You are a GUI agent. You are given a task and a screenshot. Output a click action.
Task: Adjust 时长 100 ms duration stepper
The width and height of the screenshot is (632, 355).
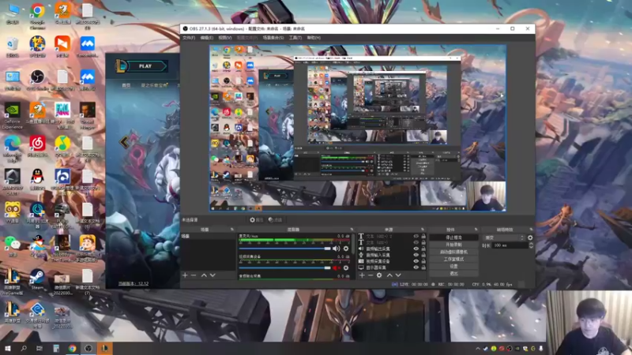[530, 245]
